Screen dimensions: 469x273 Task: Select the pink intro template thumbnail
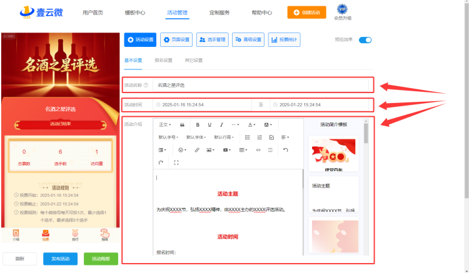point(335,236)
